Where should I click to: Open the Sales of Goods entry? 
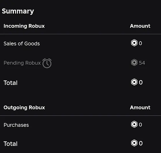[22, 43]
